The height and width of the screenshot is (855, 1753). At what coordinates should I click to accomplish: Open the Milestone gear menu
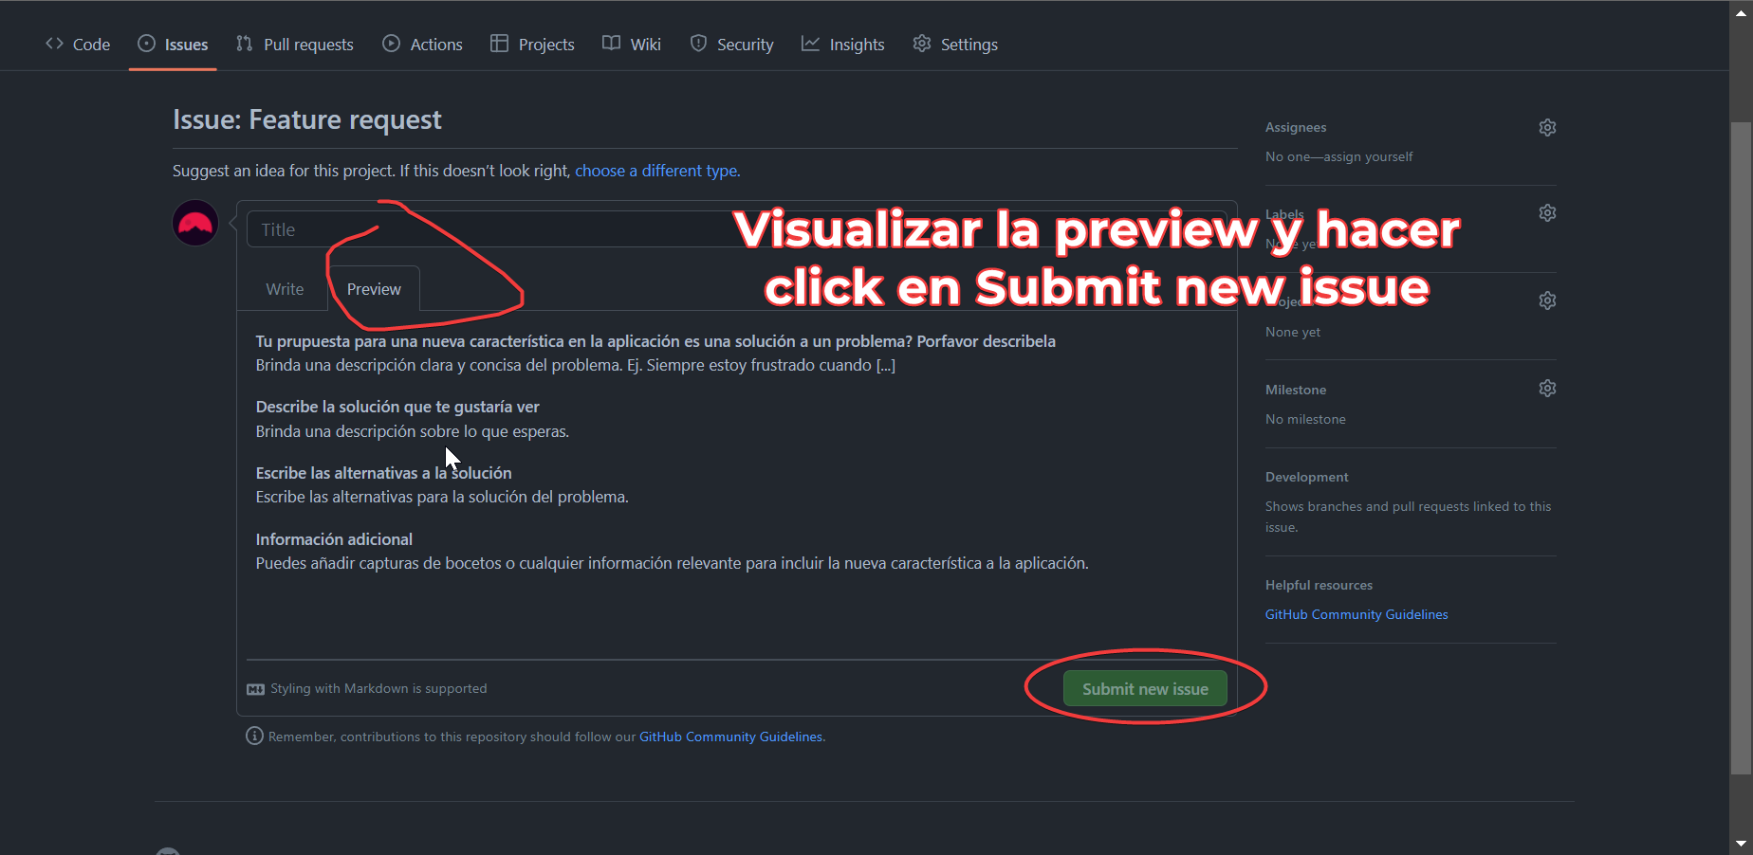pos(1547,389)
